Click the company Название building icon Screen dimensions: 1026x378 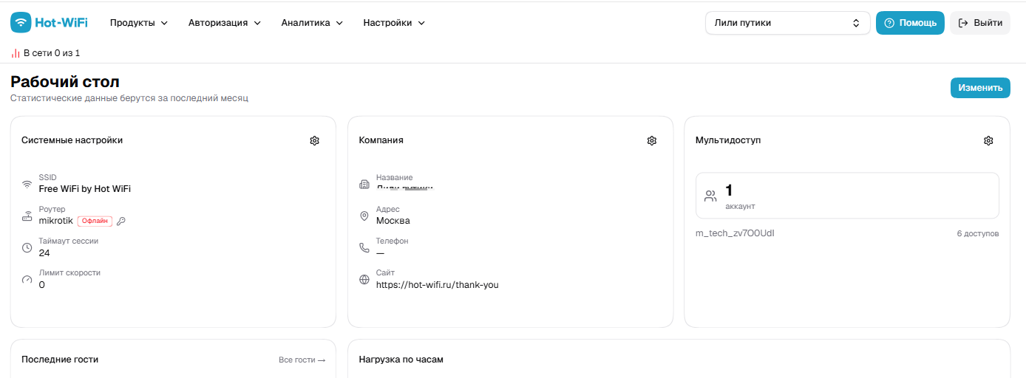(x=364, y=184)
